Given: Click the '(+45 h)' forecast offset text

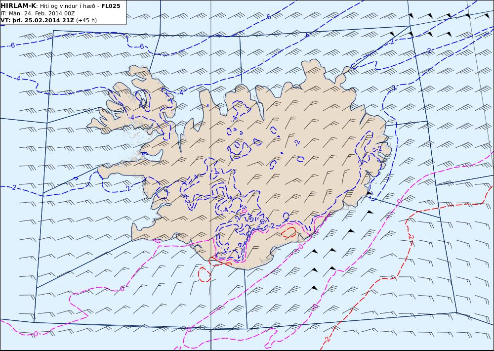Looking at the screenshot, I should pyautogui.click(x=86, y=20).
